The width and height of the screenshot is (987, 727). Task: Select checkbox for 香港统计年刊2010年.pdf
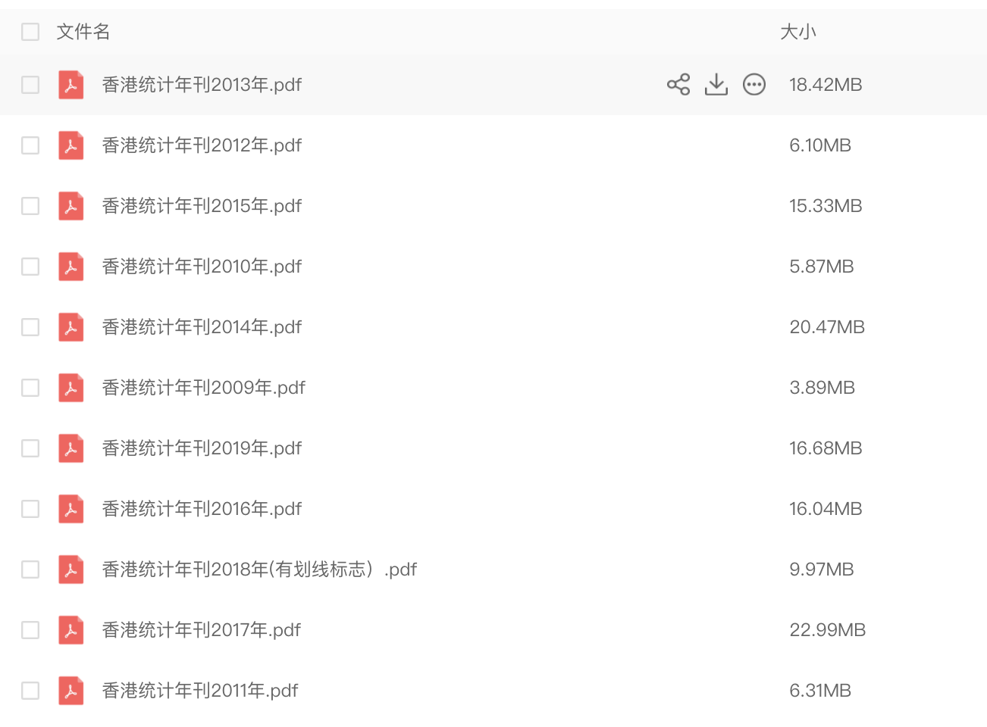(x=30, y=267)
